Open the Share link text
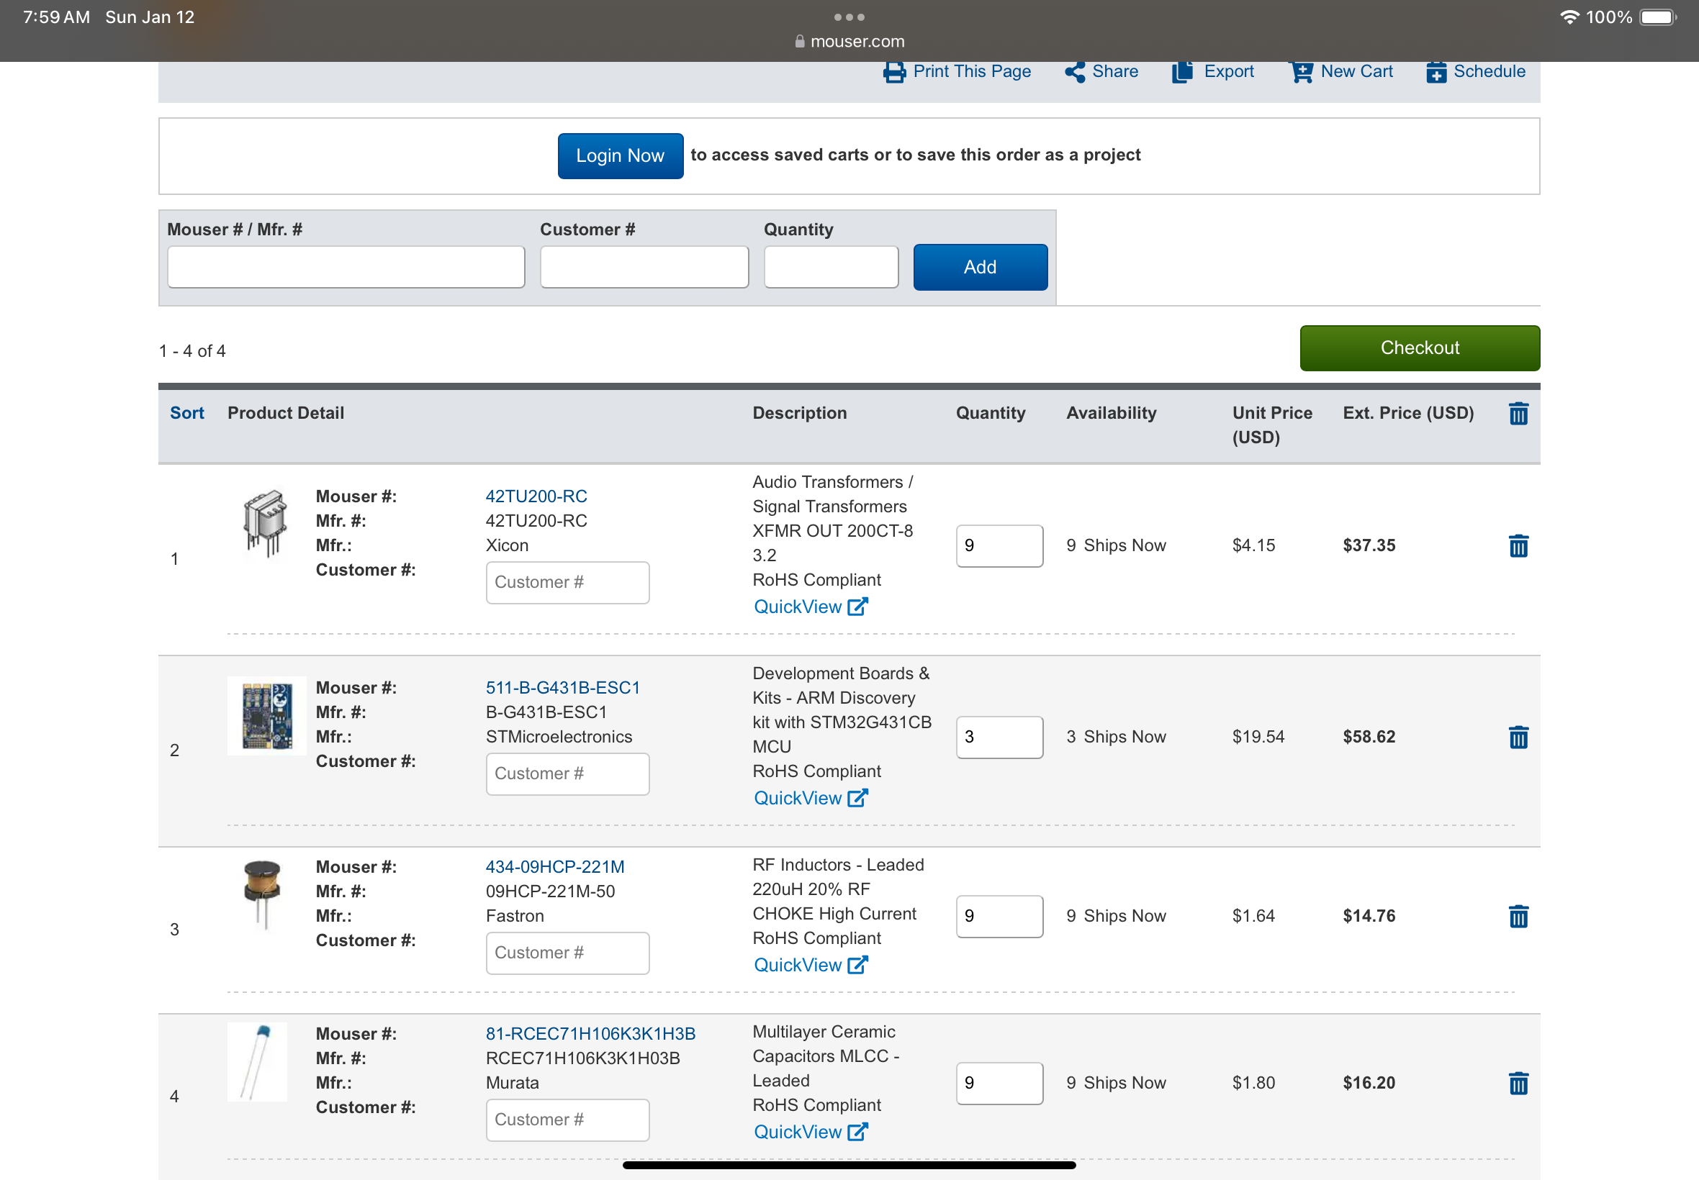1699x1180 pixels. pos(1115,72)
